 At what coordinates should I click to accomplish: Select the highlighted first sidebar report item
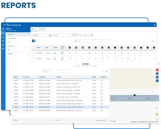(18, 34)
